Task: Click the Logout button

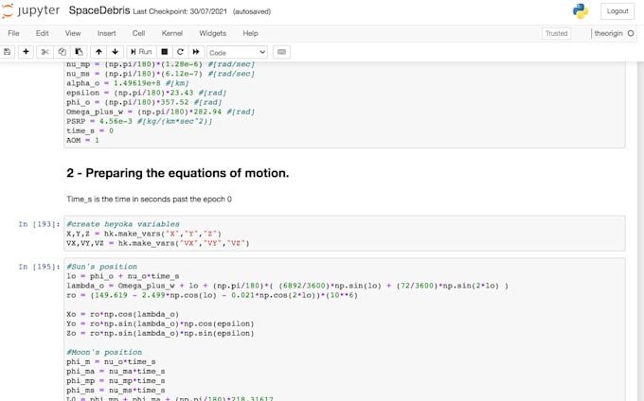Action: tap(617, 11)
